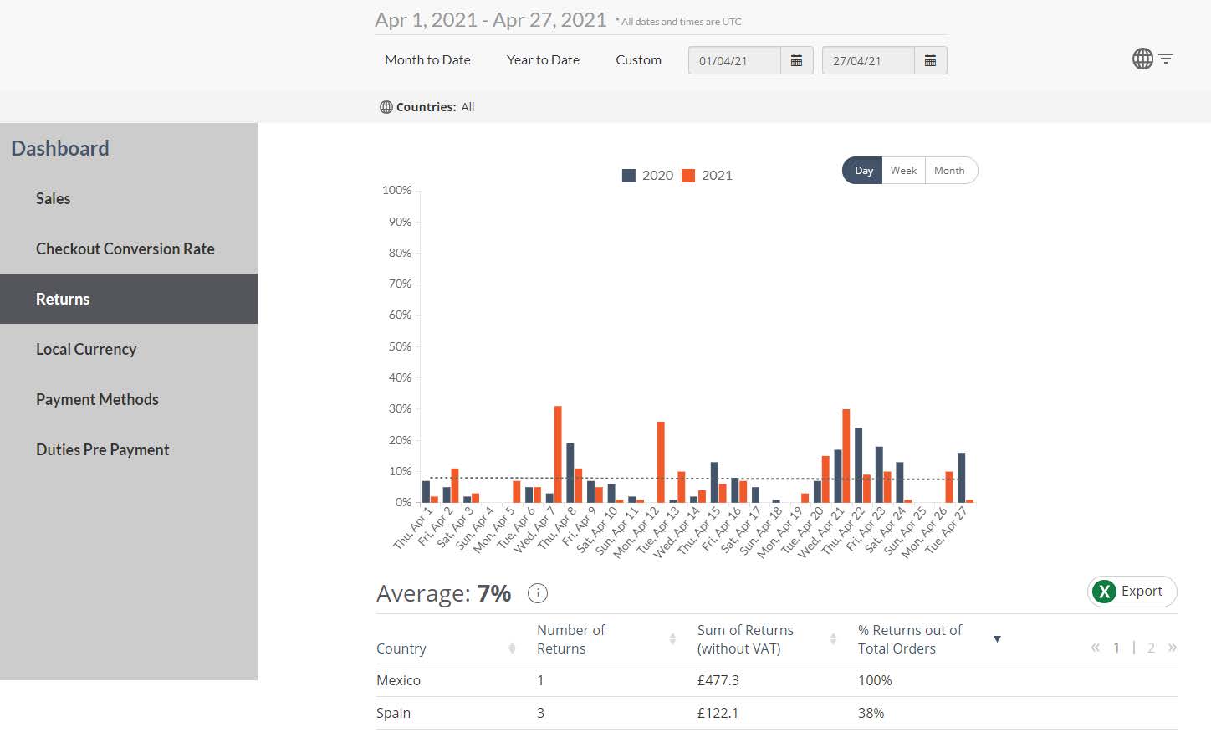Click the Excel icon in Export button

pos(1104,592)
